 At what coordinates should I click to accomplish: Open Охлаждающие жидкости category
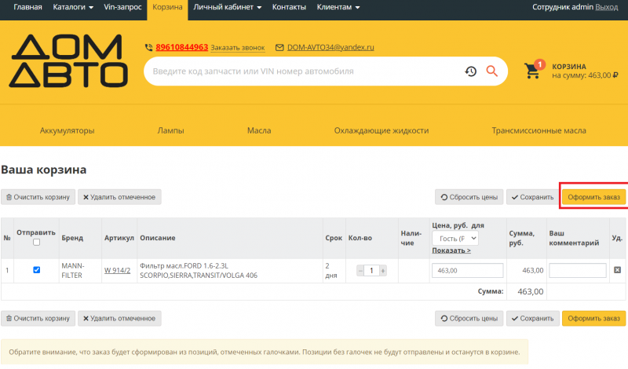click(x=382, y=130)
